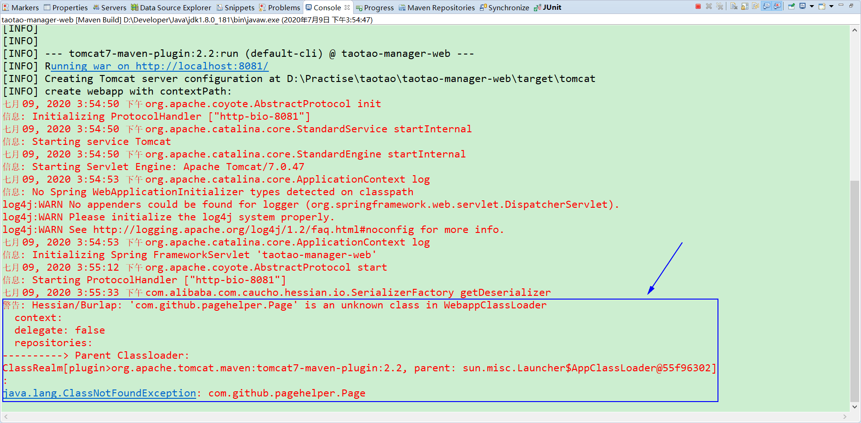This screenshot has width=861, height=423.
Task: Show the Problems tab
Action: tap(280, 7)
